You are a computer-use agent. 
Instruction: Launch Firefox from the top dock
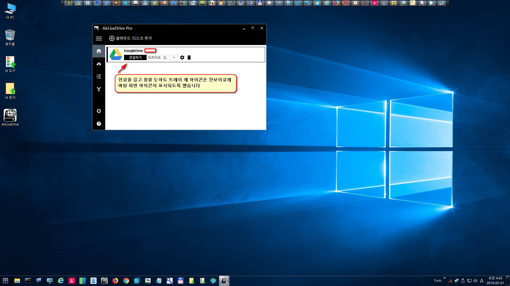click(336, 3)
